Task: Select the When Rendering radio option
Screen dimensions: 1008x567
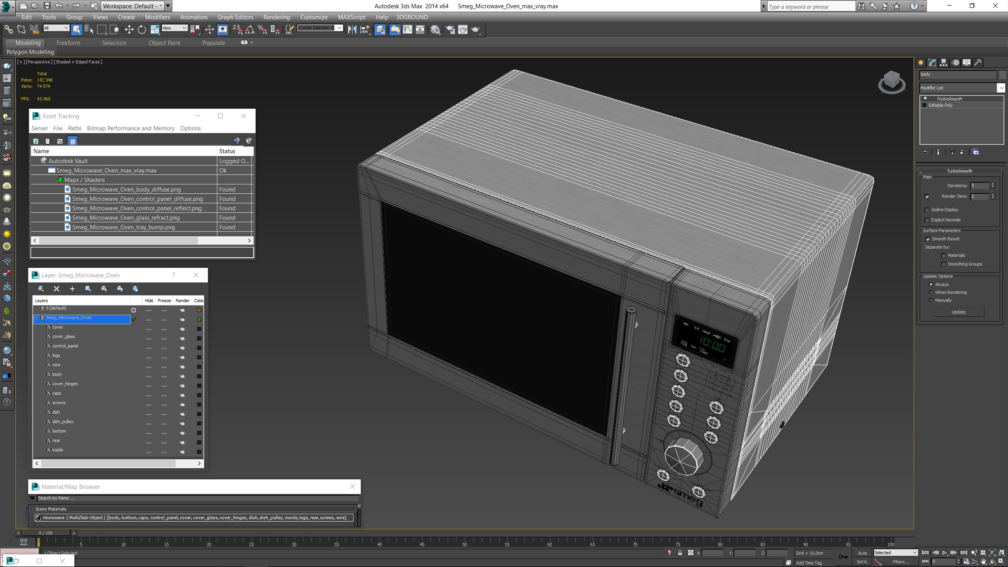Action: [x=931, y=292]
